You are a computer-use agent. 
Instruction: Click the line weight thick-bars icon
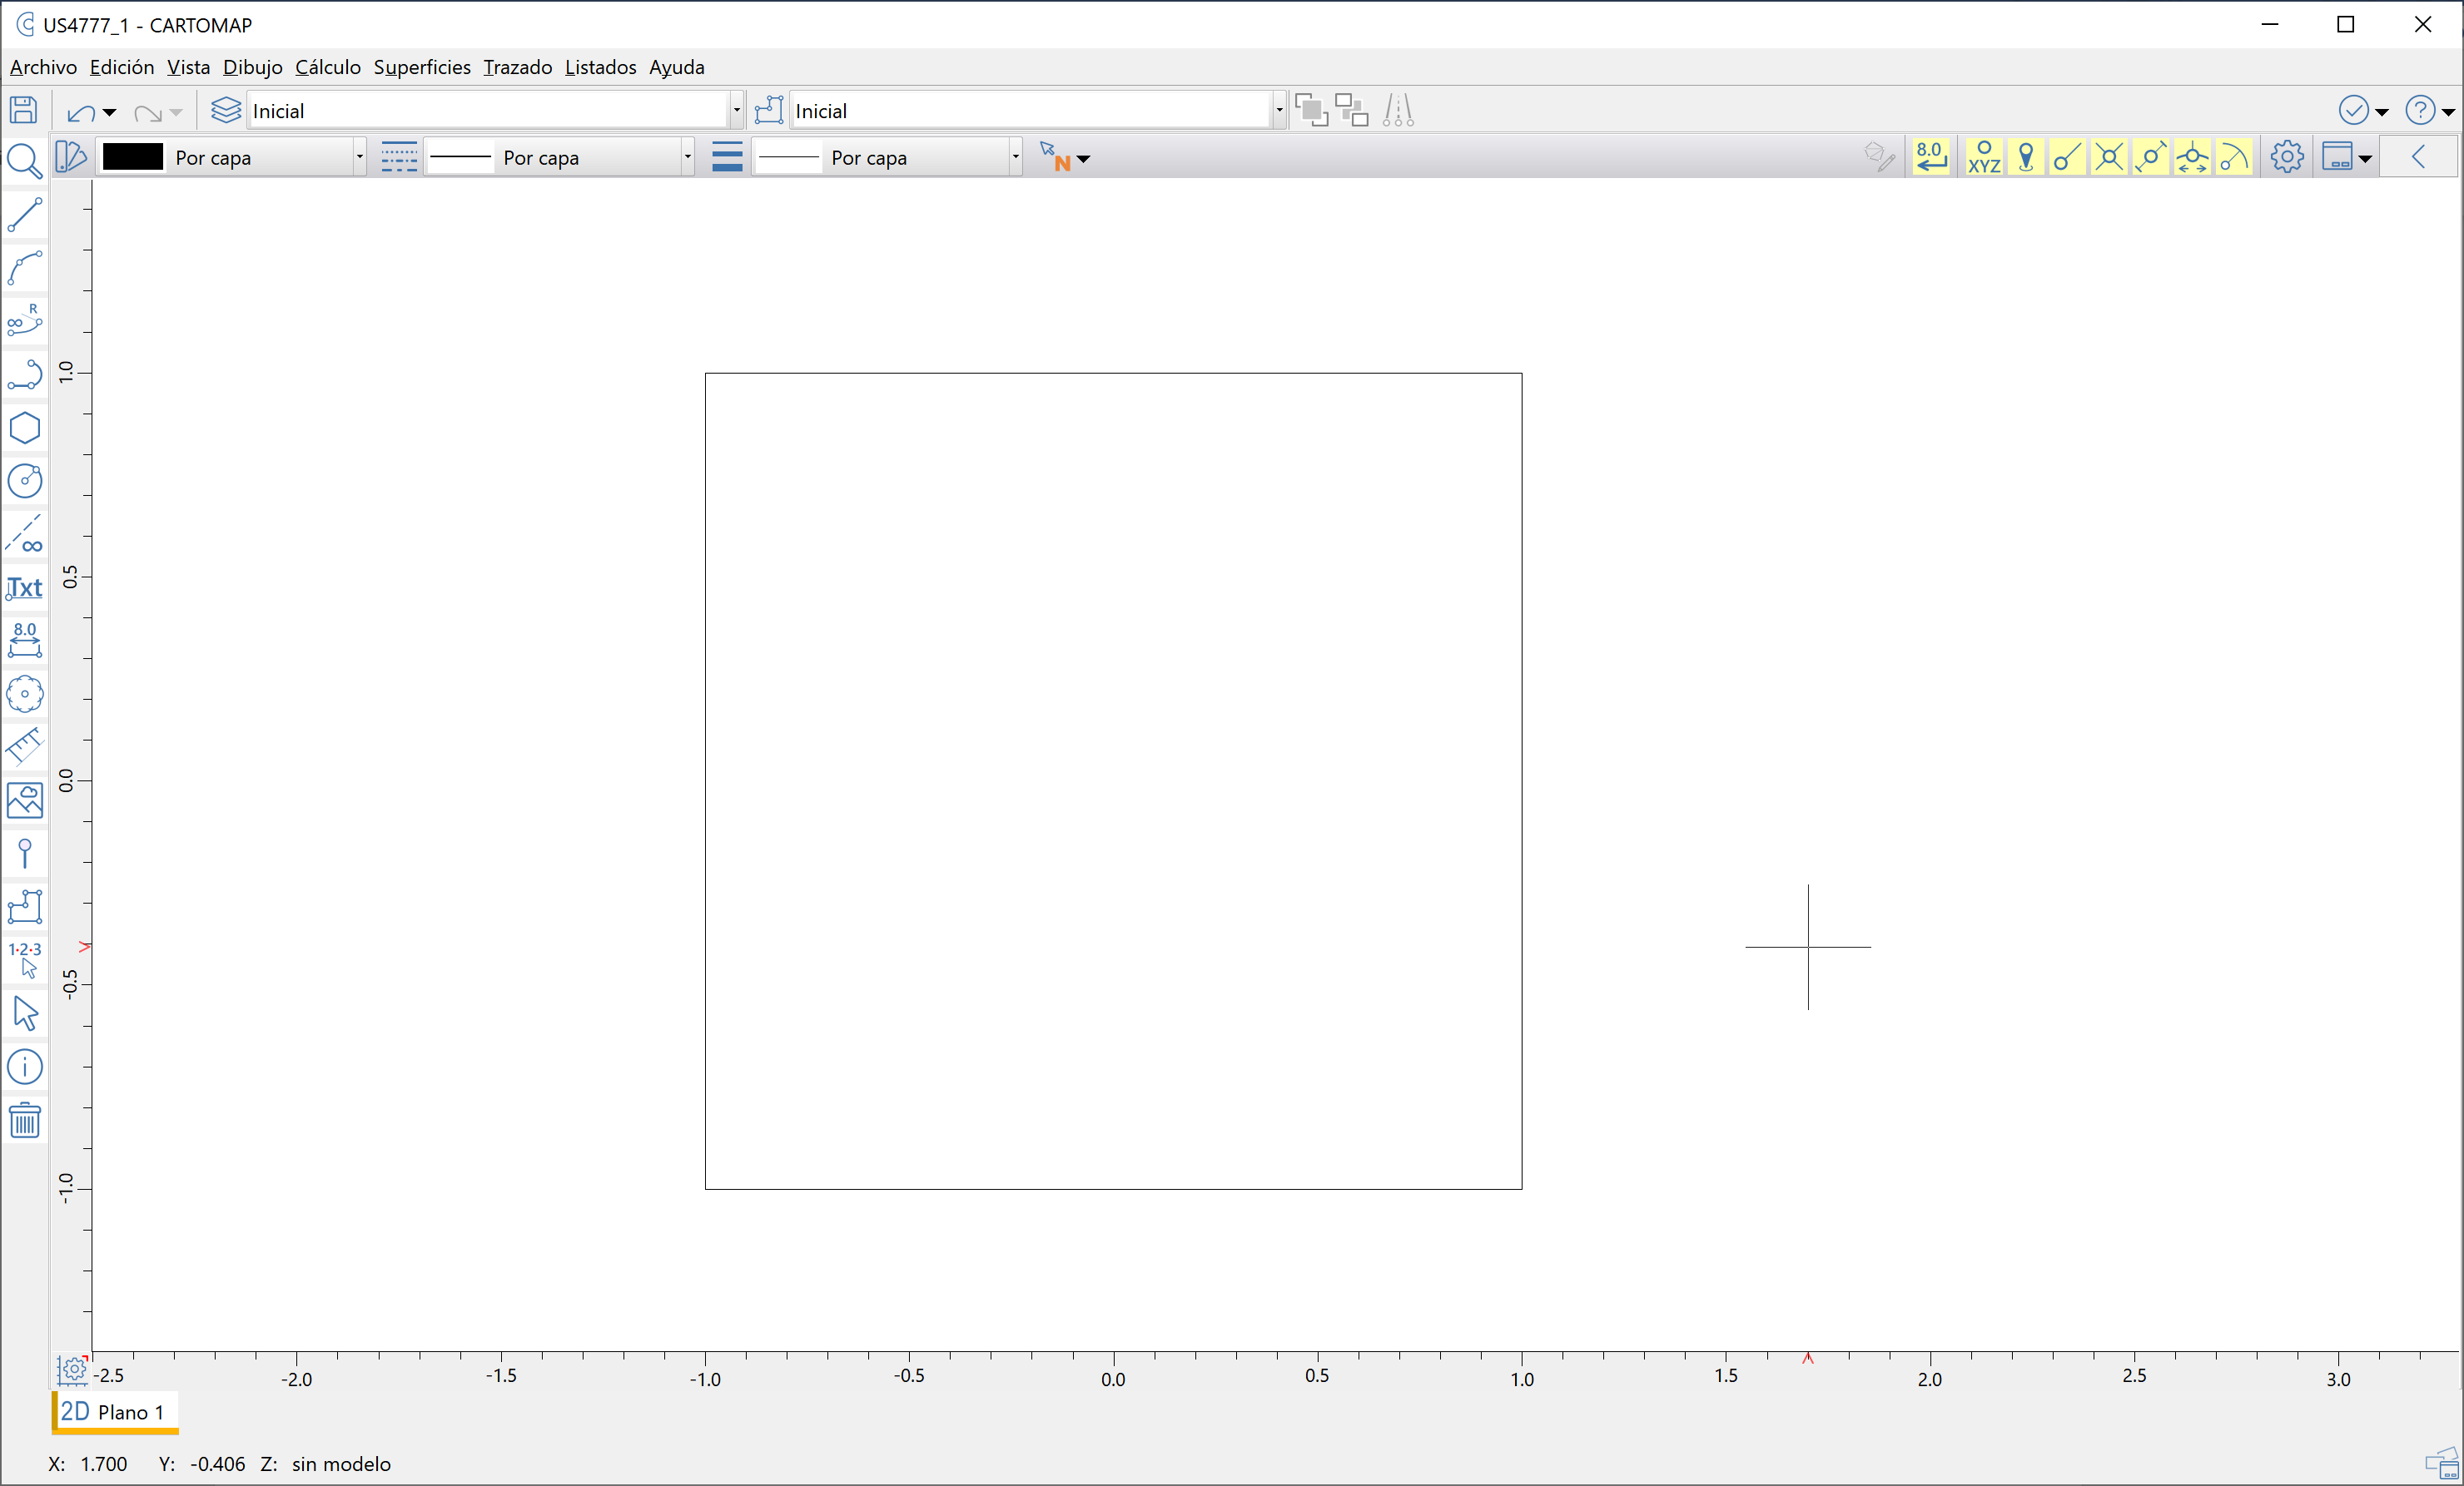(727, 157)
